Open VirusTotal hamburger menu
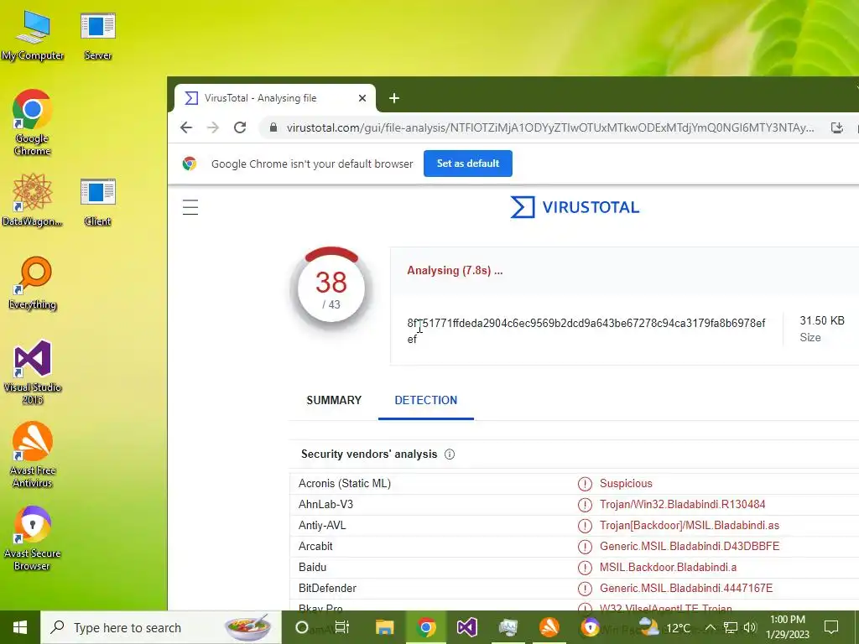The height and width of the screenshot is (644, 859). [190, 207]
